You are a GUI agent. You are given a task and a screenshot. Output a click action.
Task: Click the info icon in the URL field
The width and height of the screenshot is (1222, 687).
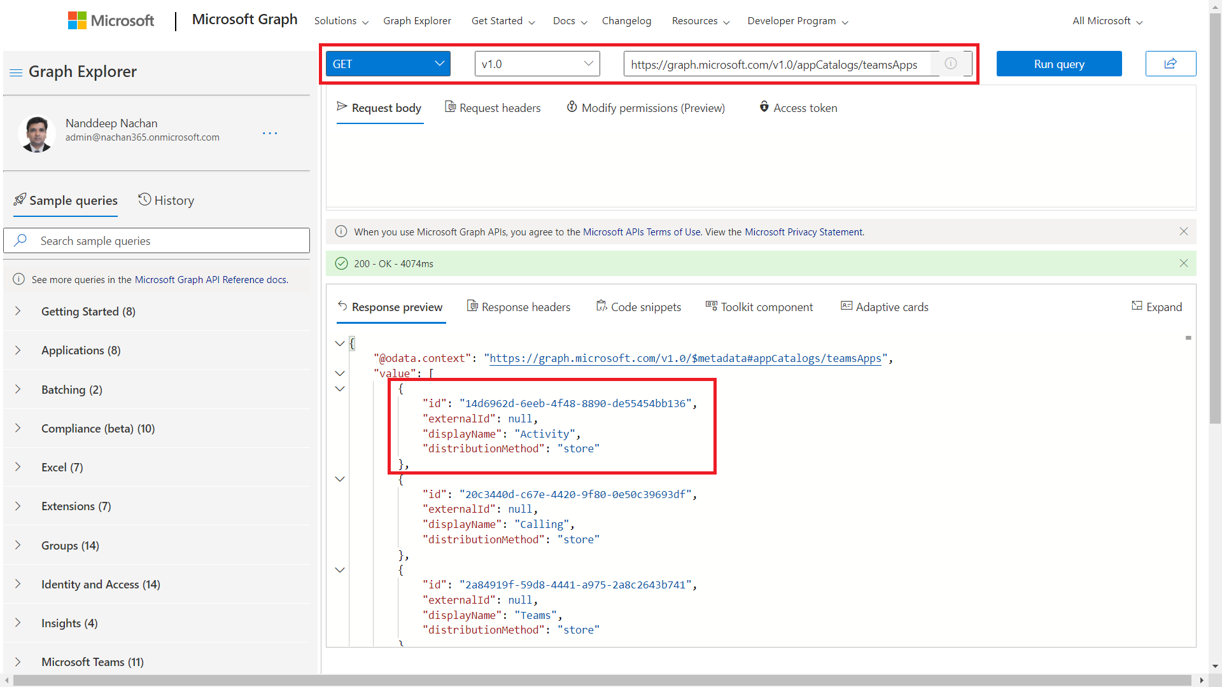click(950, 64)
